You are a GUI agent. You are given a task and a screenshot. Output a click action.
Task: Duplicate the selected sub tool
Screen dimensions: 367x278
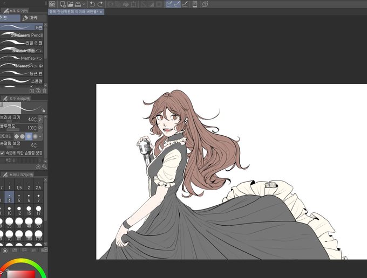[x=38, y=91]
